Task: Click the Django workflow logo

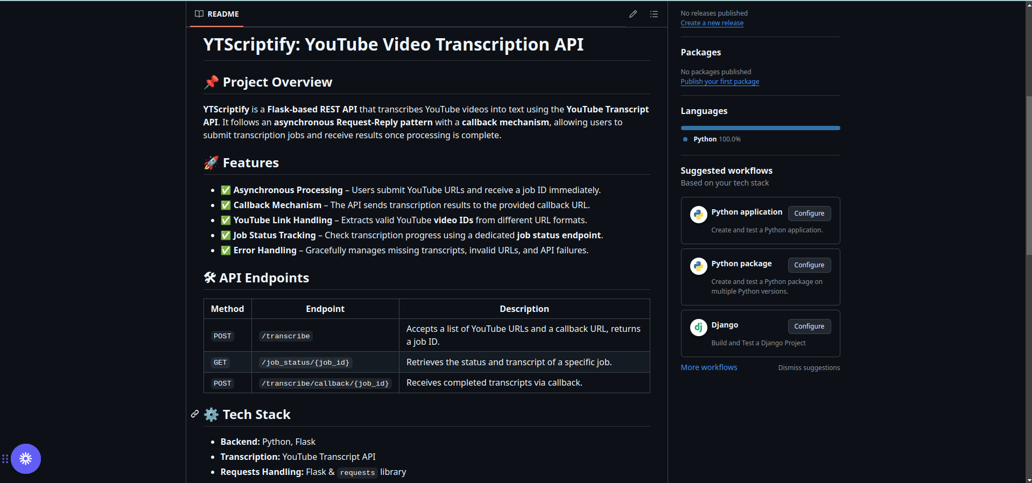Action: coord(699,327)
